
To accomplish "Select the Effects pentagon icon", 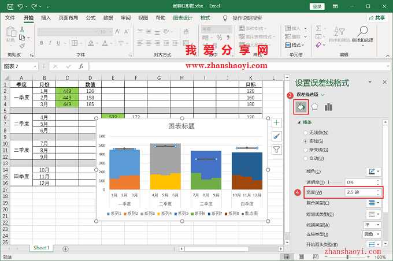I will [314, 107].
